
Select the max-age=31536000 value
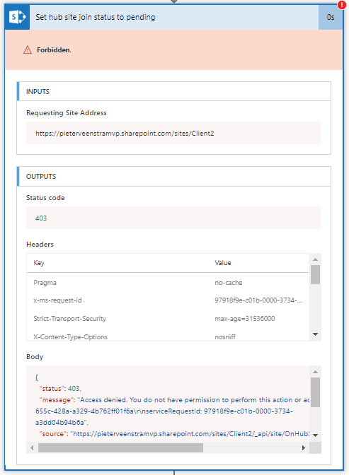(245, 319)
